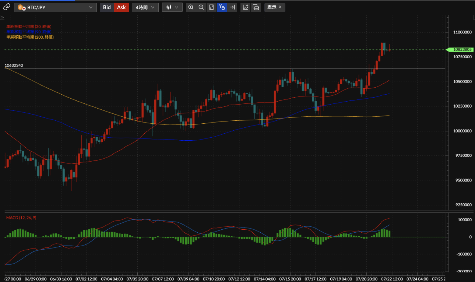Click the 9250000 price axis label
Screen dimensions: 475x282
point(463,205)
